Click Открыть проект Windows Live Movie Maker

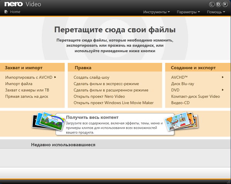[113, 103]
